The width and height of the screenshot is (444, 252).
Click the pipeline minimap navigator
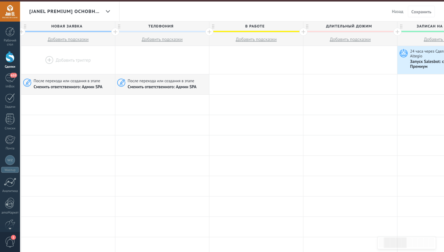(407, 243)
